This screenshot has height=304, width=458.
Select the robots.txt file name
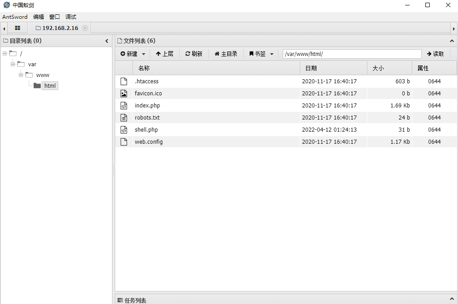click(x=147, y=118)
